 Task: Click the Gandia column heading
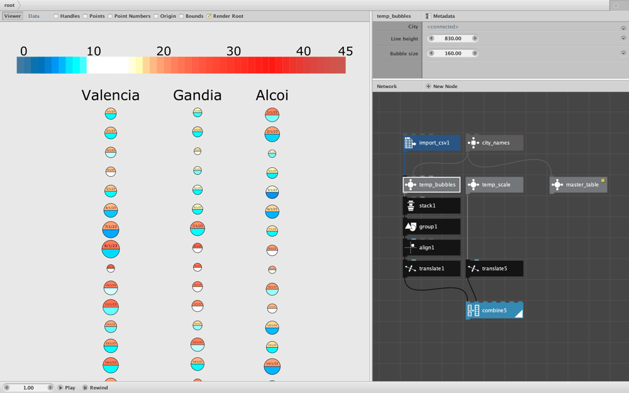(198, 96)
